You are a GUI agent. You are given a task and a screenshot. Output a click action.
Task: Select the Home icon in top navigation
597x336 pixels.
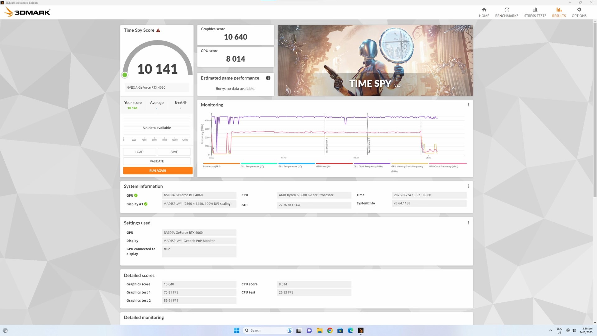tap(484, 12)
